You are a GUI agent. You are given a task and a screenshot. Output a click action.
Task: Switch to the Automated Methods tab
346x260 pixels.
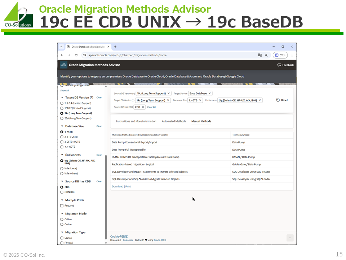click(174, 121)
